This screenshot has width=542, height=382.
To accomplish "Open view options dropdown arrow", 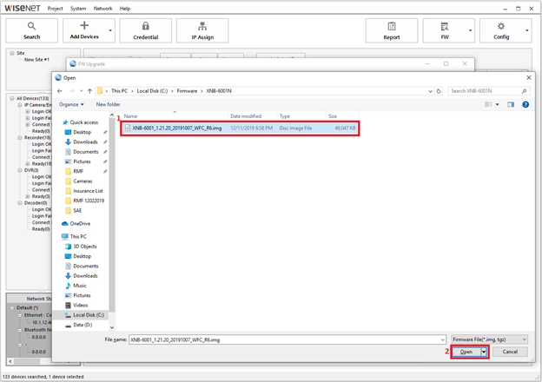I will [x=498, y=104].
